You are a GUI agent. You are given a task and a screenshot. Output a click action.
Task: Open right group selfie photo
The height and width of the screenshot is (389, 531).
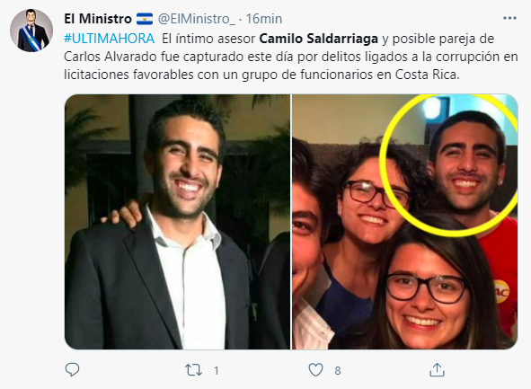pyautogui.click(x=404, y=222)
